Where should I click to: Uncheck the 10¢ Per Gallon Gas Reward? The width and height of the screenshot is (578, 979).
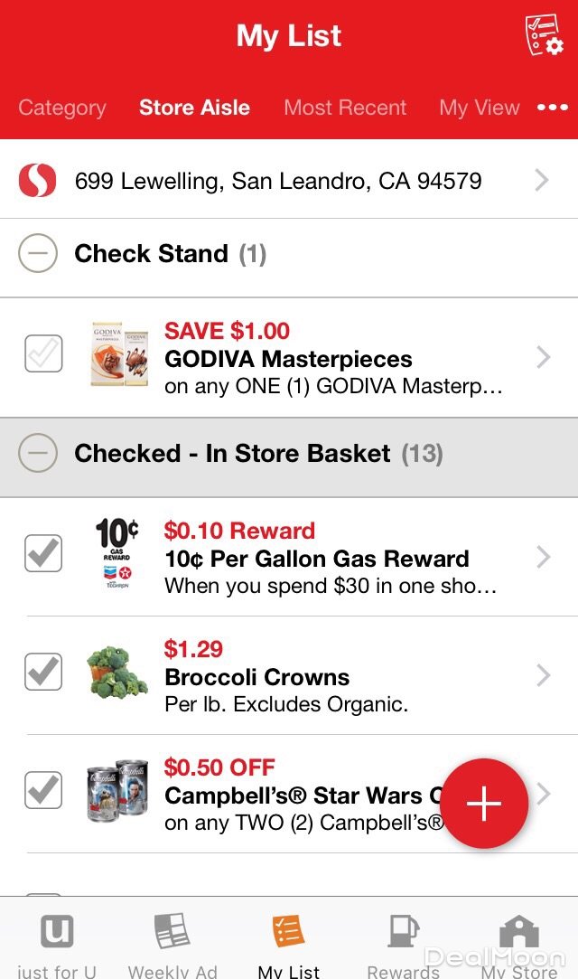coord(43,553)
